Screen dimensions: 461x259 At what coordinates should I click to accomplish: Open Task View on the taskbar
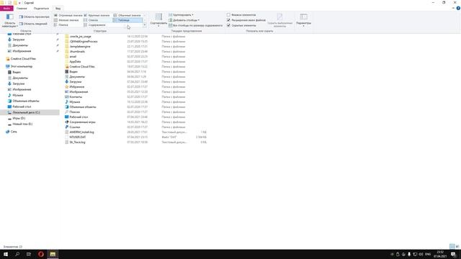tap(29, 254)
